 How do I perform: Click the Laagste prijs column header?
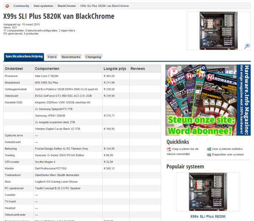tap(115, 69)
